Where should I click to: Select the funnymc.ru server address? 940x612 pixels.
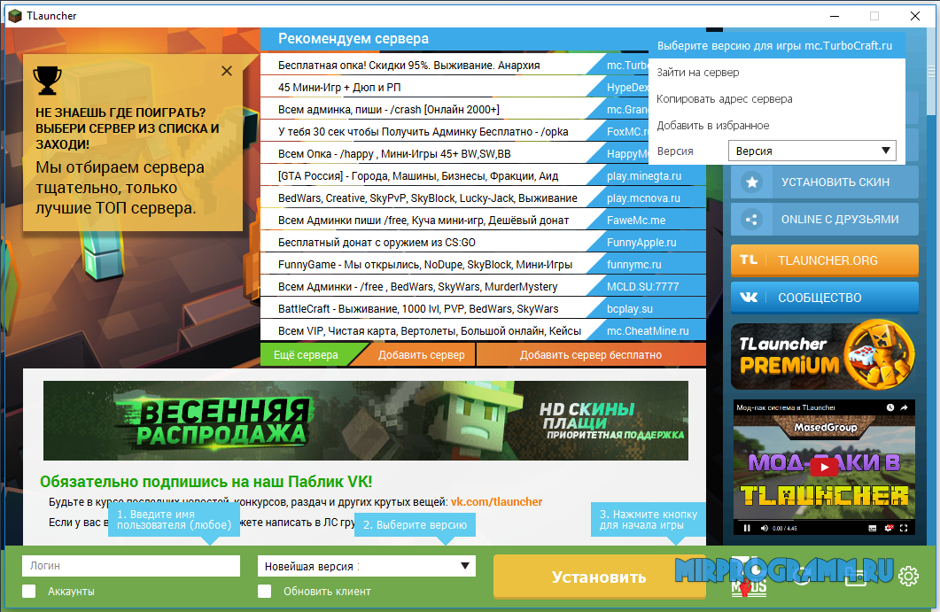pyautogui.click(x=633, y=265)
